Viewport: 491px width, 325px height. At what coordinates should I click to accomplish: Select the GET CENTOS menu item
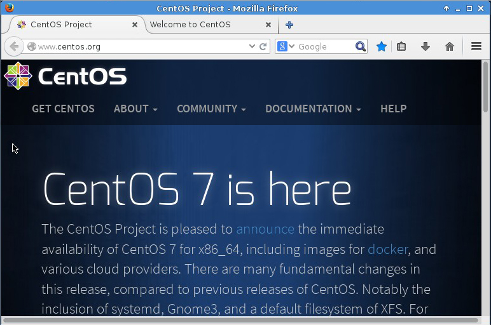pyautogui.click(x=63, y=109)
